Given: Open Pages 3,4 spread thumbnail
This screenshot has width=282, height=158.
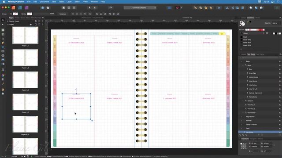Looking at the screenshot, I should tap(25, 57).
